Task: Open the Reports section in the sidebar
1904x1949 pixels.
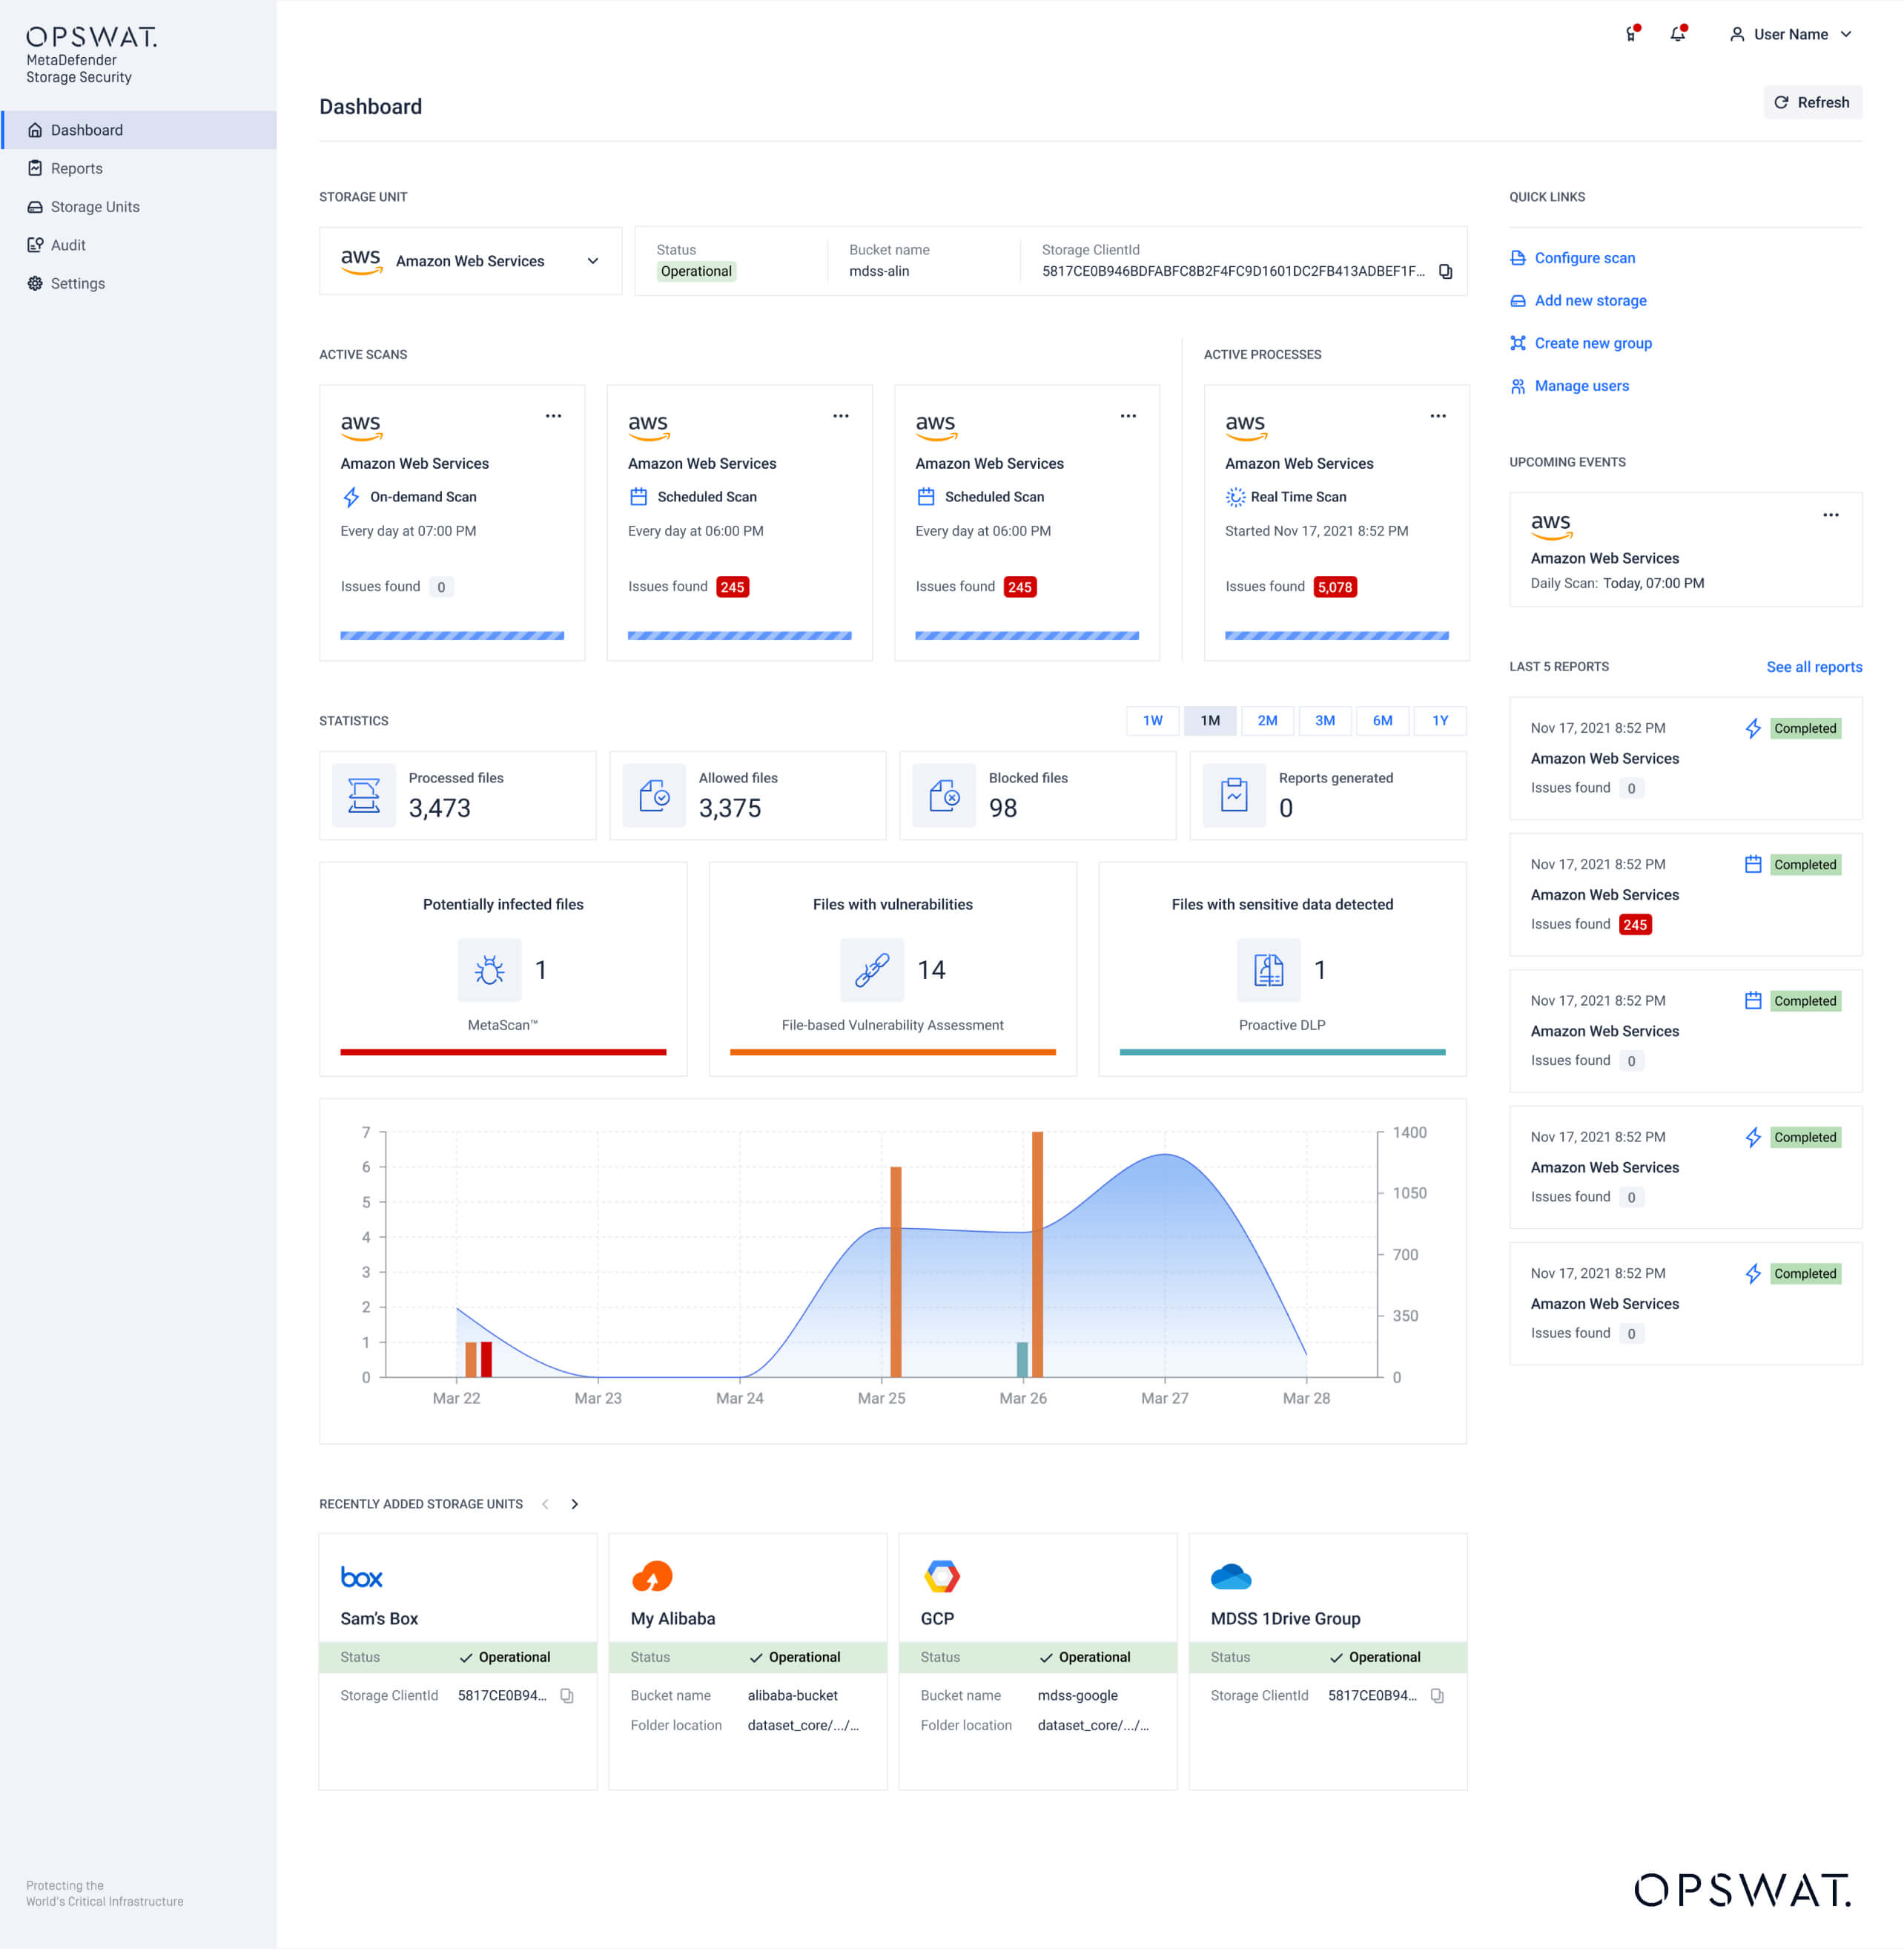Action: tap(77, 168)
